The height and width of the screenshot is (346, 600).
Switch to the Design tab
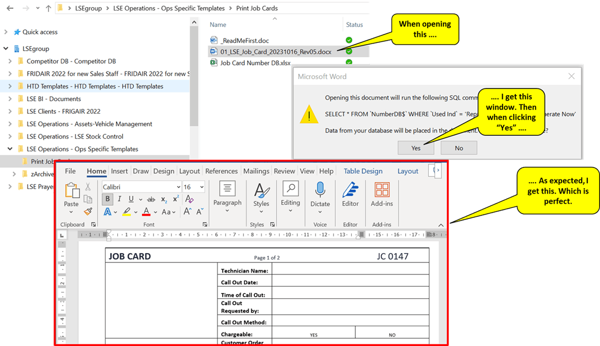pyautogui.click(x=164, y=171)
